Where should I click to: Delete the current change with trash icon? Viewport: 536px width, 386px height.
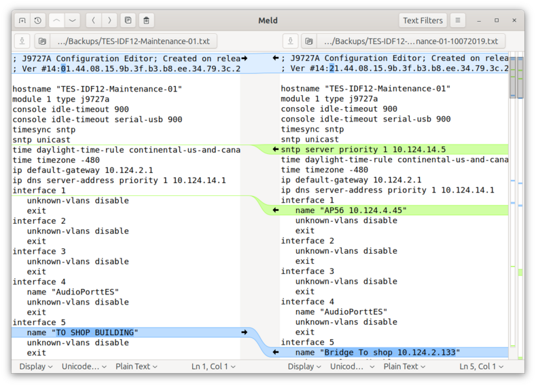coord(146,20)
